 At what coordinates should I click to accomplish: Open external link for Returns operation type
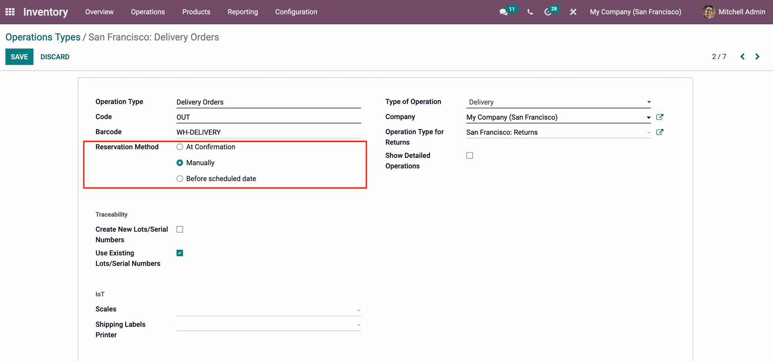[x=659, y=132]
